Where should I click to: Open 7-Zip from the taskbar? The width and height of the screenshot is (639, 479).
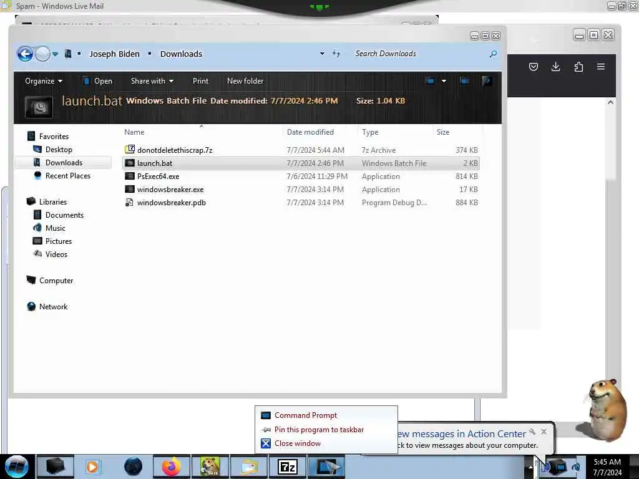(288, 467)
